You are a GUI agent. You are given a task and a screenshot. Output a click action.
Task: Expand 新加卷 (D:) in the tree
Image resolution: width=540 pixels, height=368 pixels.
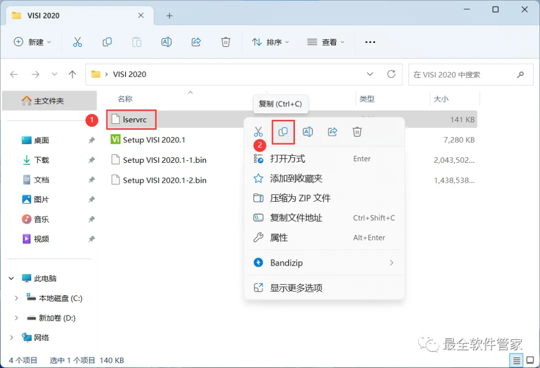(16, 318)
